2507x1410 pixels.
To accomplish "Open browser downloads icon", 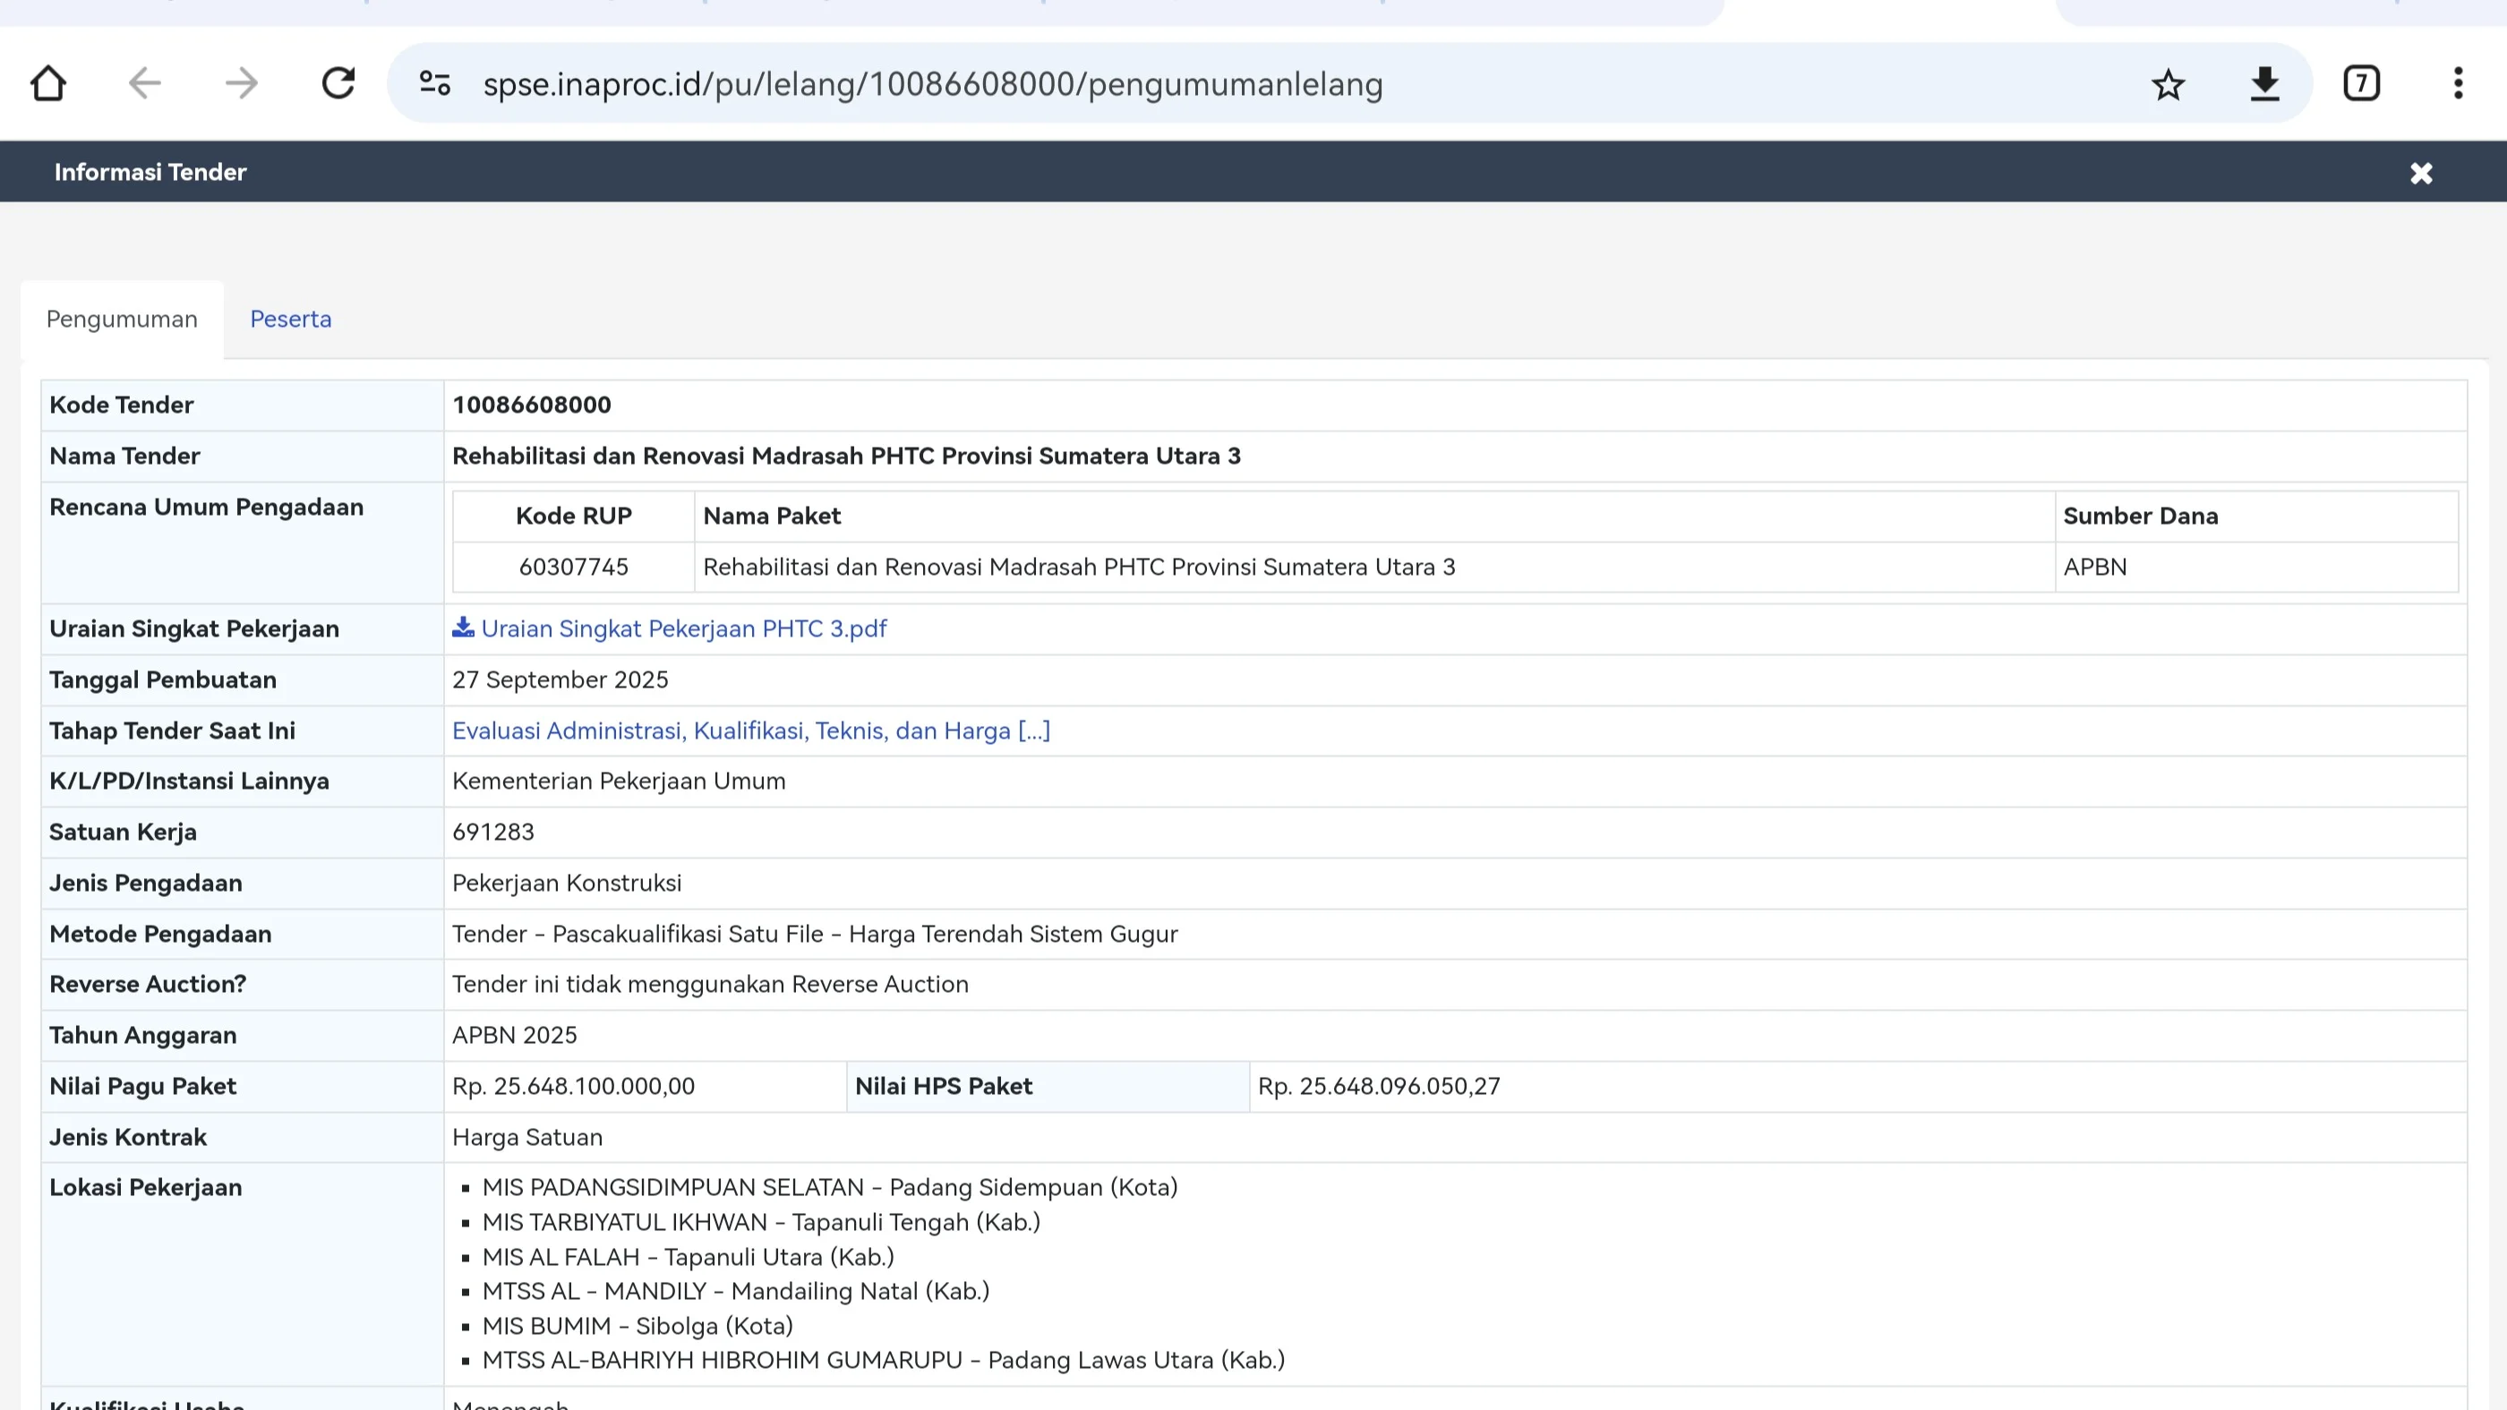I will coord(2264,83).
